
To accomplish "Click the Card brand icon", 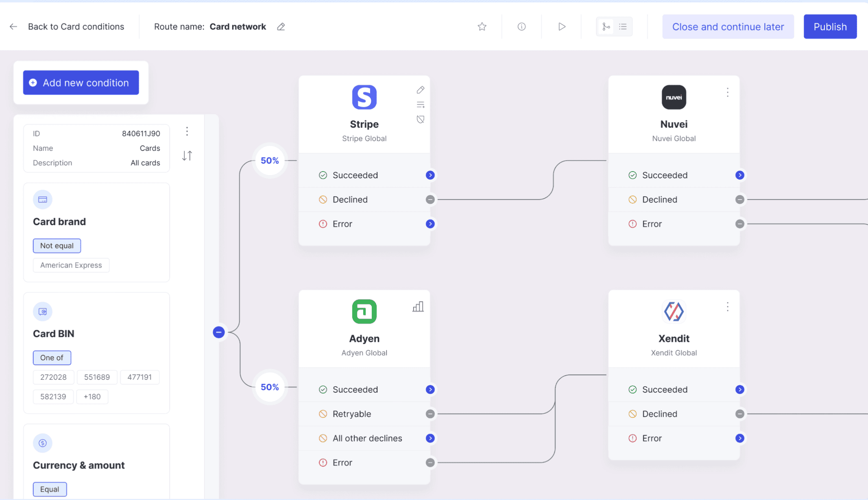I will coord(43,200).
